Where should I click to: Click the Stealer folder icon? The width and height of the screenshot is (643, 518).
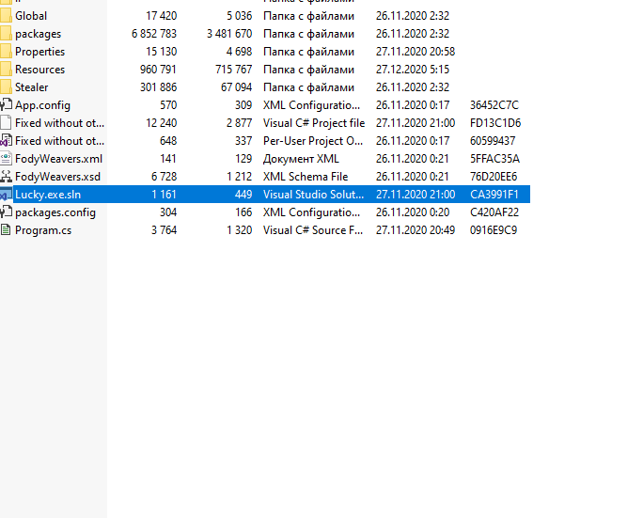click(x=7, y=87)
